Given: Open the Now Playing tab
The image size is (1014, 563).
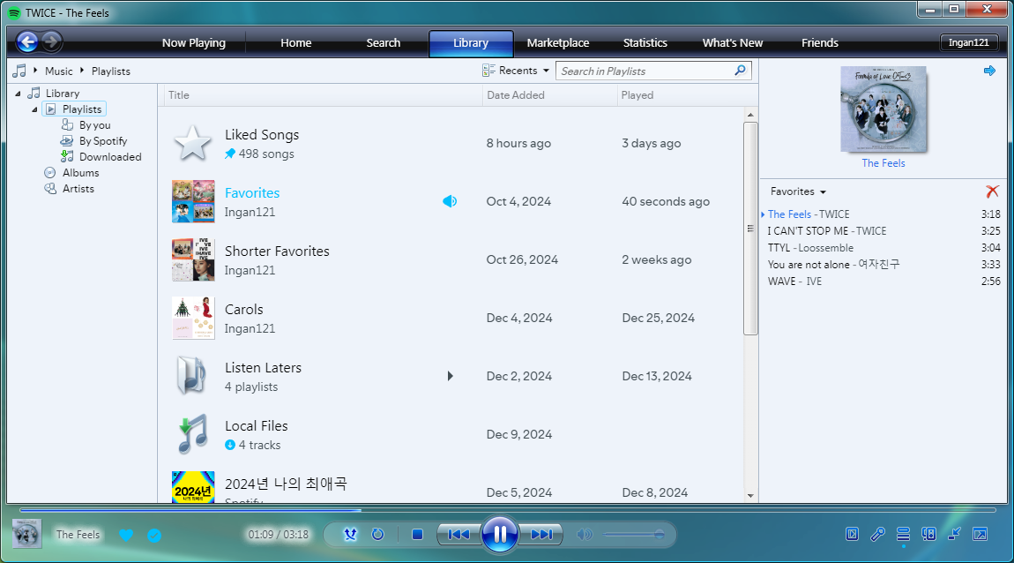Looking at the screenshot, I should click(193, 42).
